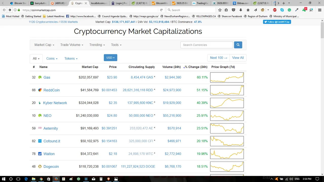Follow @CoinMktCap on Twitter

(277, 22)
